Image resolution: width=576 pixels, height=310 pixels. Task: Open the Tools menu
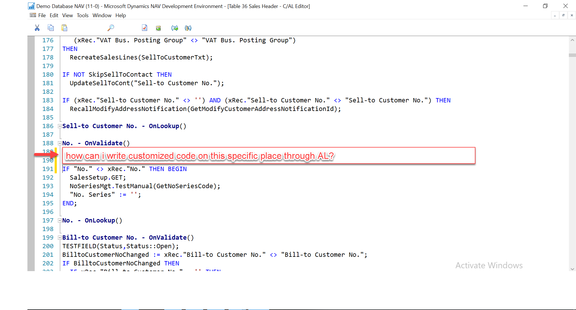tap(83, 15)
